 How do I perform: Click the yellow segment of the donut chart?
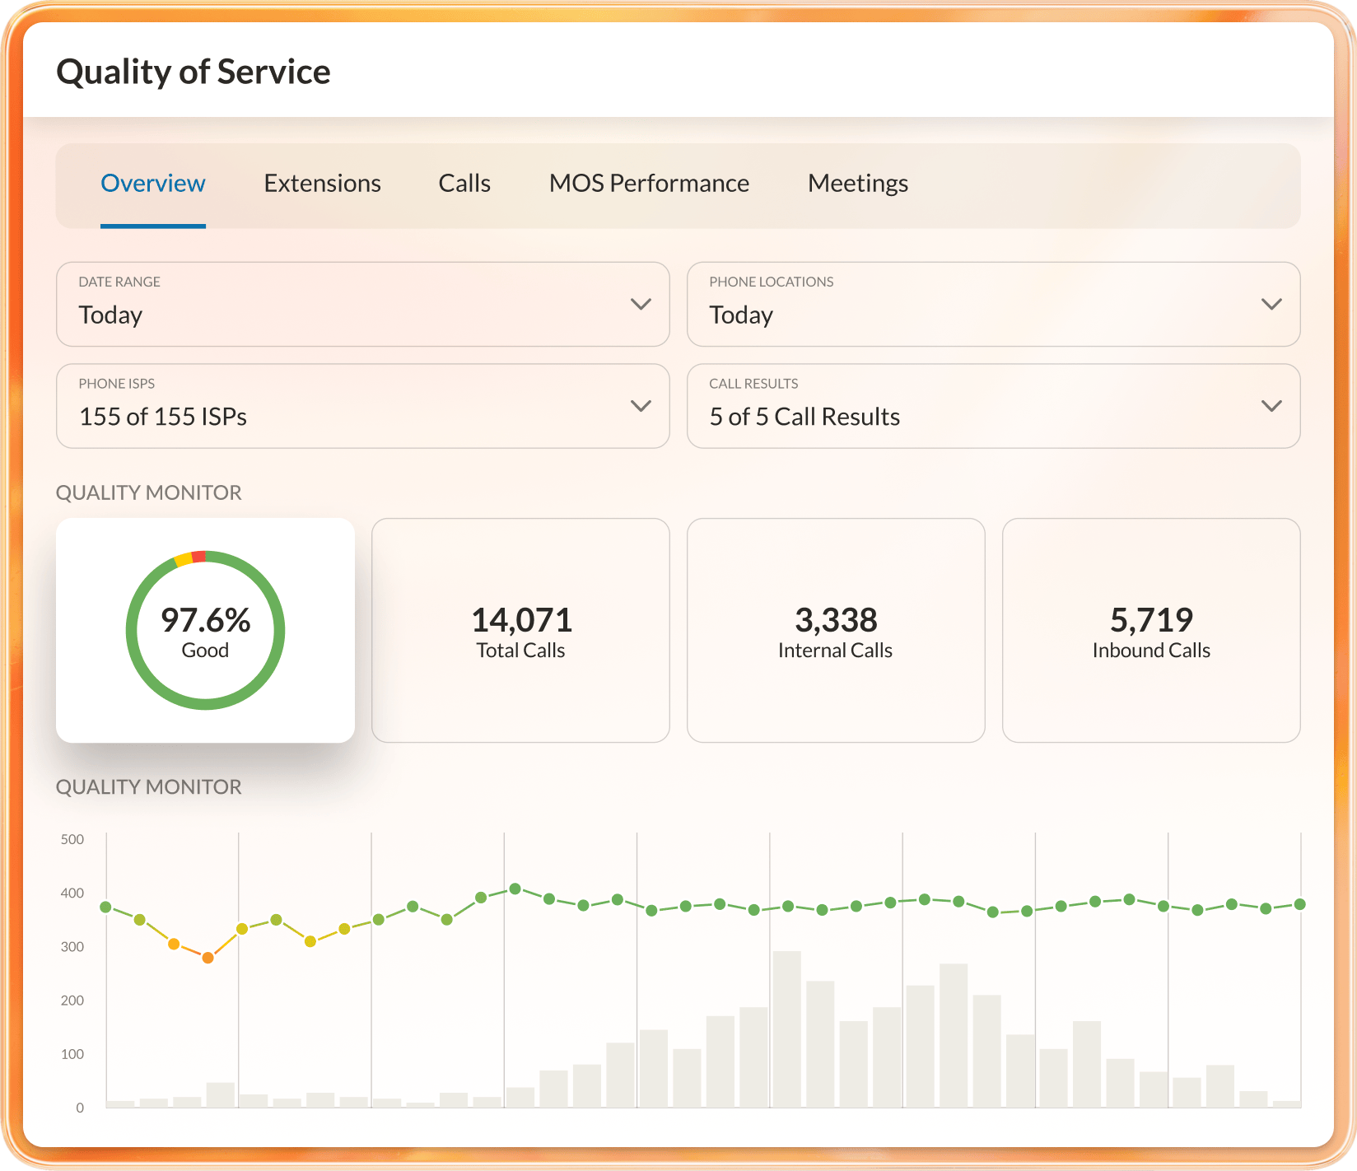[182, 559]
